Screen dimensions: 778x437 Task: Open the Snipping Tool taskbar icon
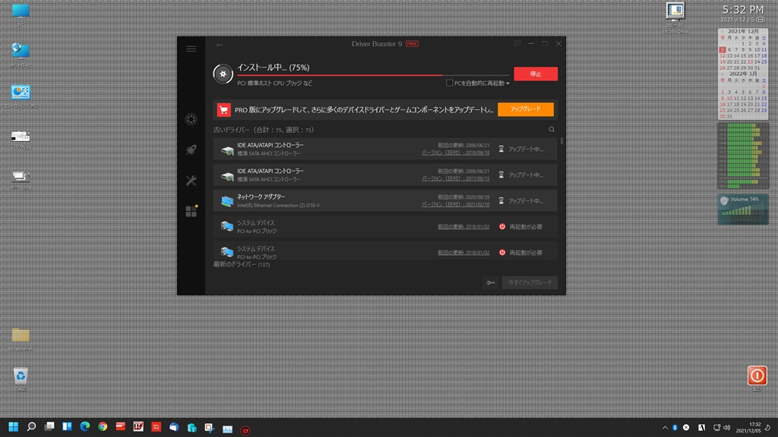click(210, 427)
